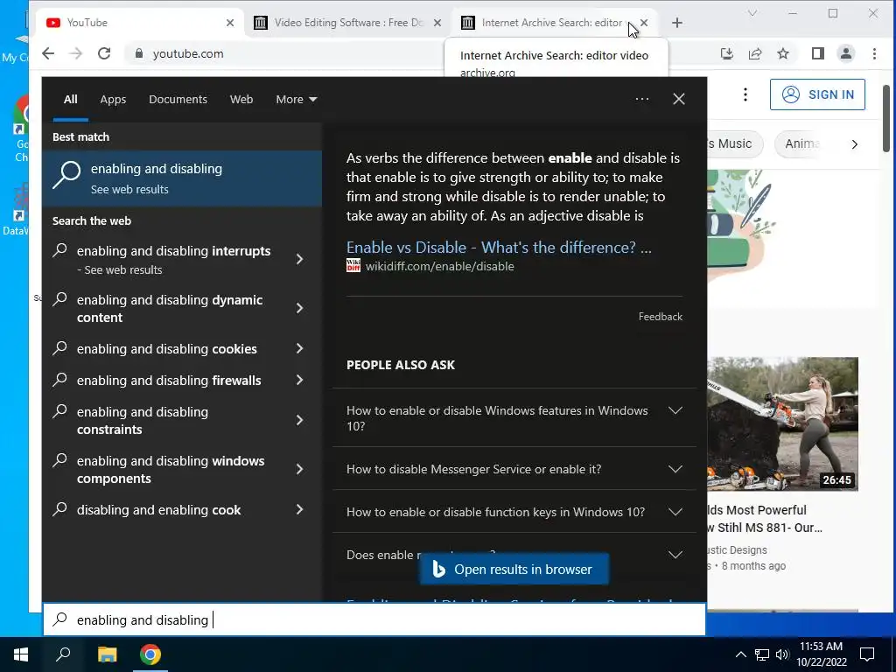Open Chrome tab search dropdown
This screenshot has width=896, height=672.
pyautogui.click(x=752, y=13)
